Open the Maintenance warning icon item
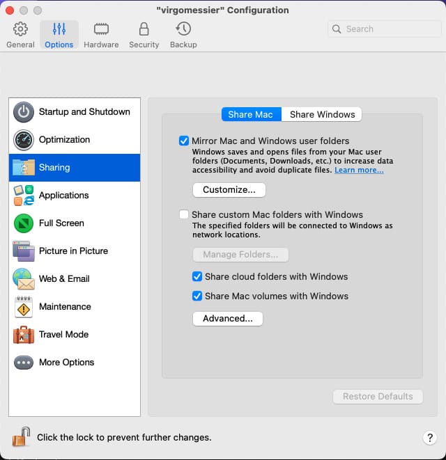Screen dimensions: 446x460 pyautogui.click(x=24, y=307)
